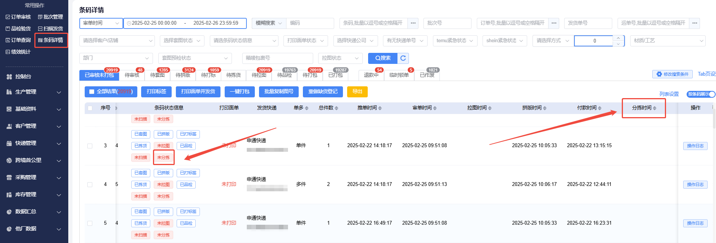Switch to the 待拼版 tab
The image size is (716, 243).
tap(183, 75)
